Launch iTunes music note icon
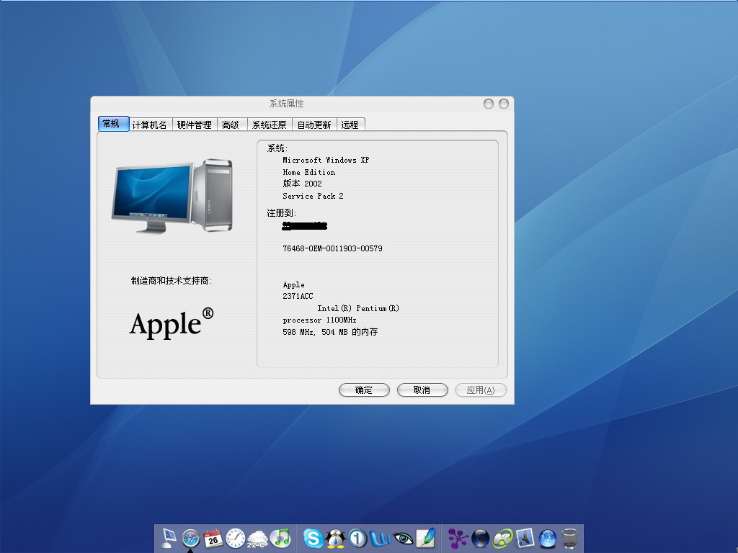 click(x=280, y=538)
